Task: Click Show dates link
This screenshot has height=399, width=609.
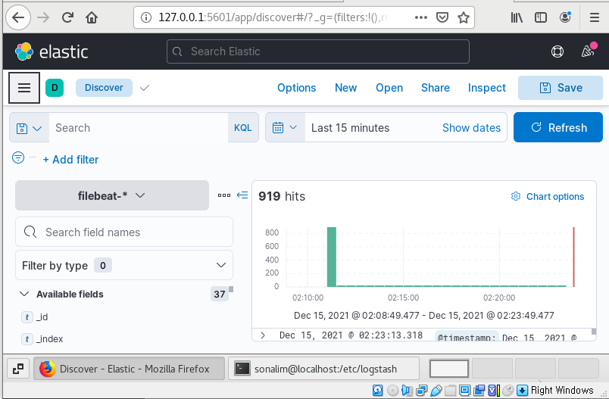Action: point(471,128)
